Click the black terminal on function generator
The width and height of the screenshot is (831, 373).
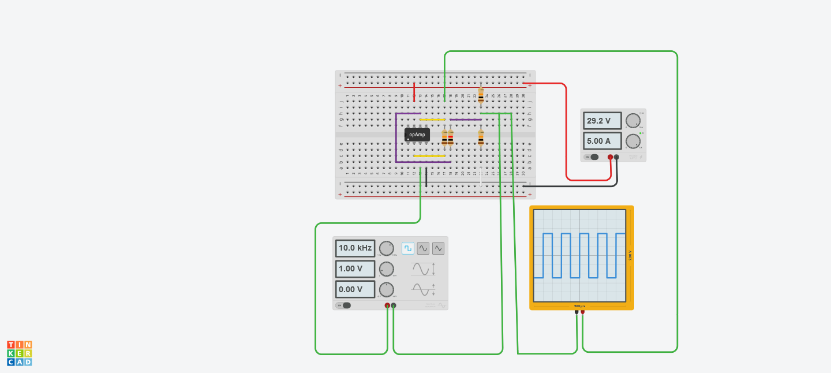click(x=394, y=305)
